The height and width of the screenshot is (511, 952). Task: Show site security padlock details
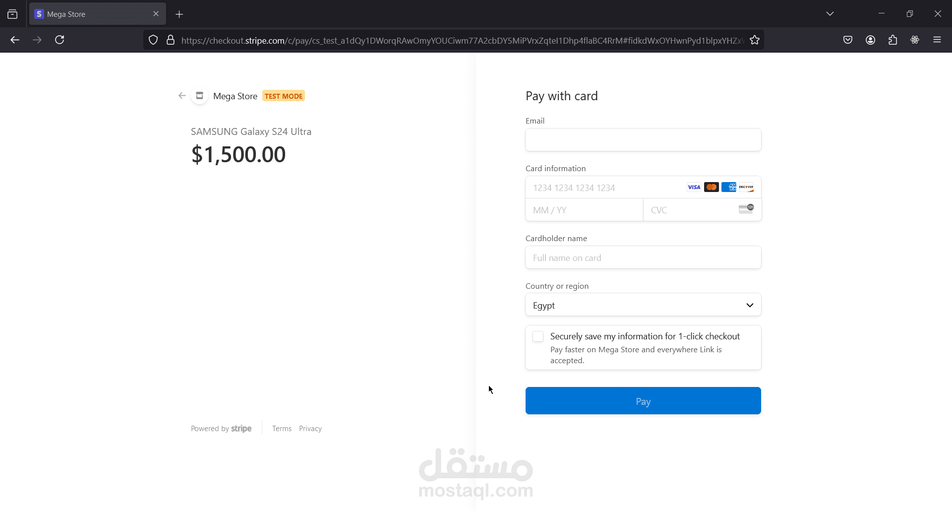point(171,40)
